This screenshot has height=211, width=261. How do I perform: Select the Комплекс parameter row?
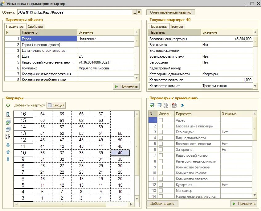(69, 68)
